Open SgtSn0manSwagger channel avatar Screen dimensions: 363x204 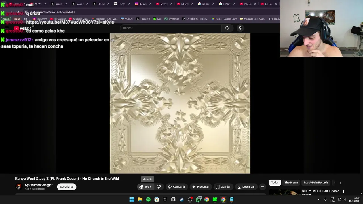[19, 187]
